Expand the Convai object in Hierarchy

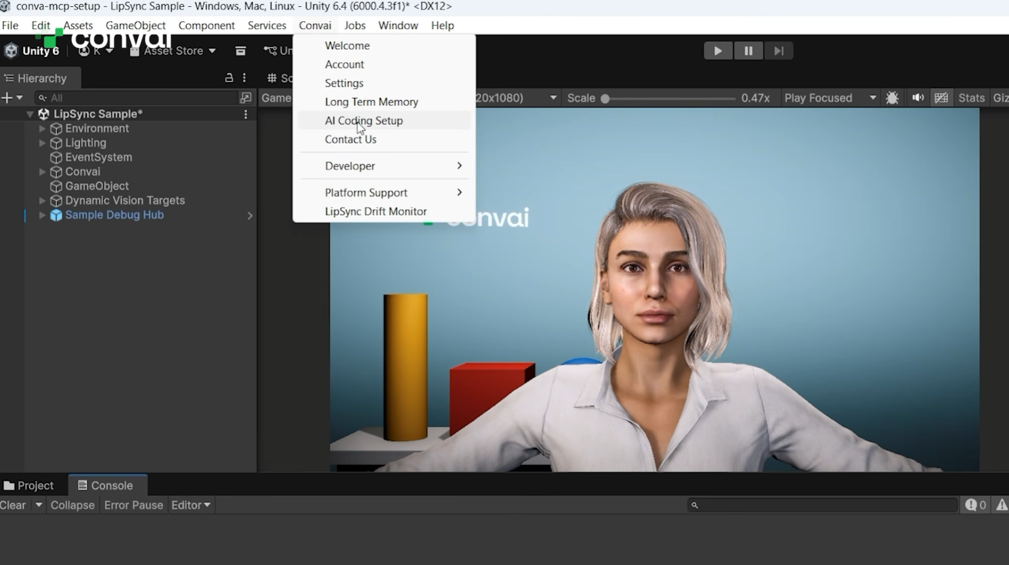click(x=42, y=172)
